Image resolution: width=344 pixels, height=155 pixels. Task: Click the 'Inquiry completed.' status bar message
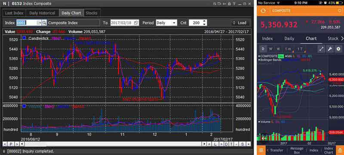coord(31,151)
